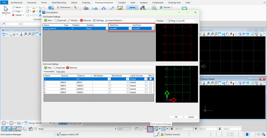Image resolution: width=267 pixels, height=138 pixels.
Task: Click the red Delete X in the ribbon
Action: pyautogui.click(x=13, y=15)
